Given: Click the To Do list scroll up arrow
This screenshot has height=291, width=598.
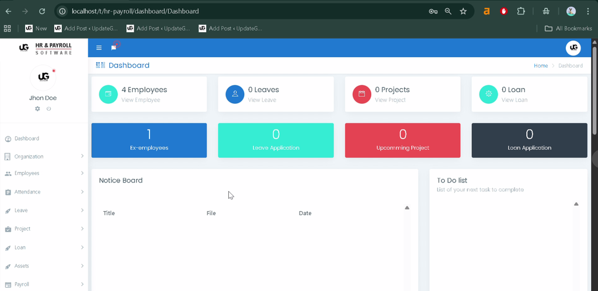Looking at the screenshot, I should coord(576,204).
